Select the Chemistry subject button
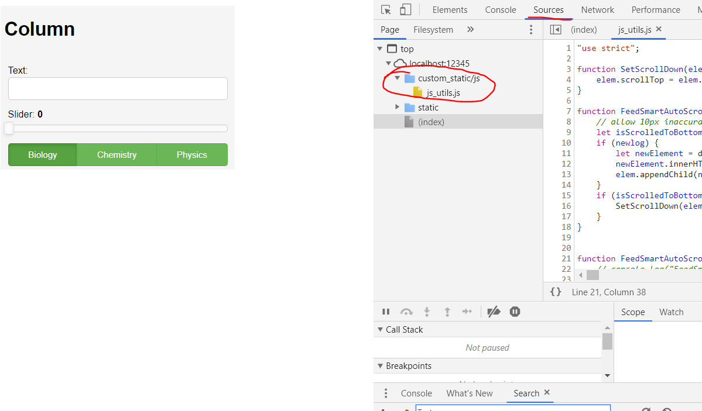Image resolution: width=702 pixels, height=411 pixels. click(116, 154)
